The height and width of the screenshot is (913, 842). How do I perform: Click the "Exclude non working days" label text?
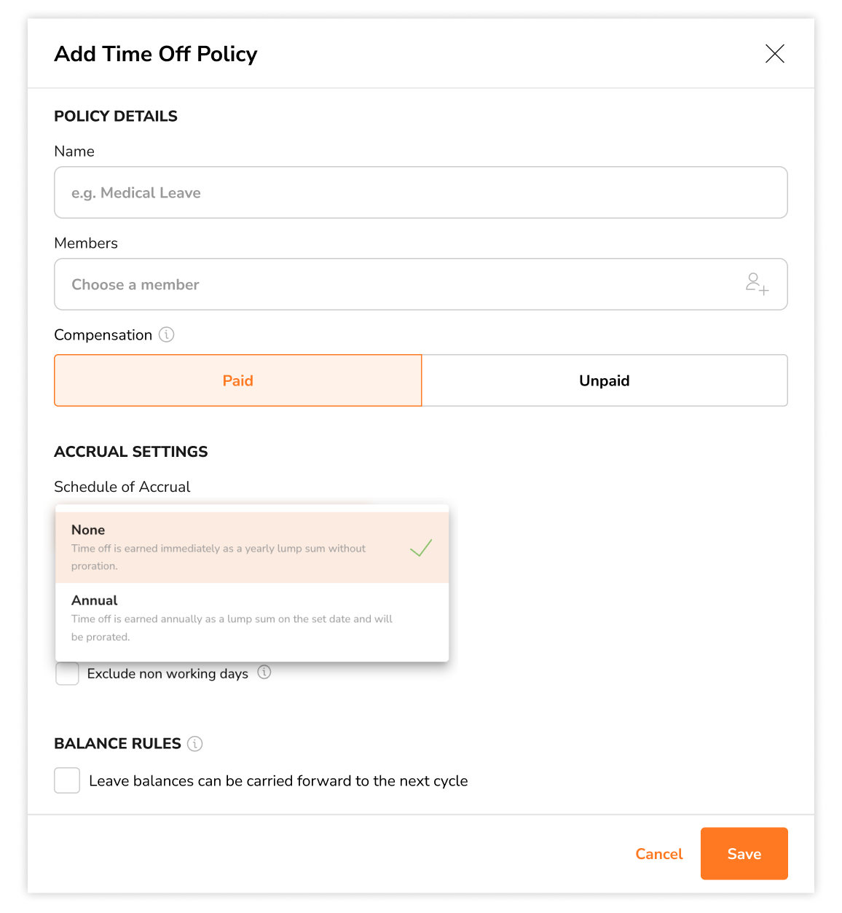(168, 674)
